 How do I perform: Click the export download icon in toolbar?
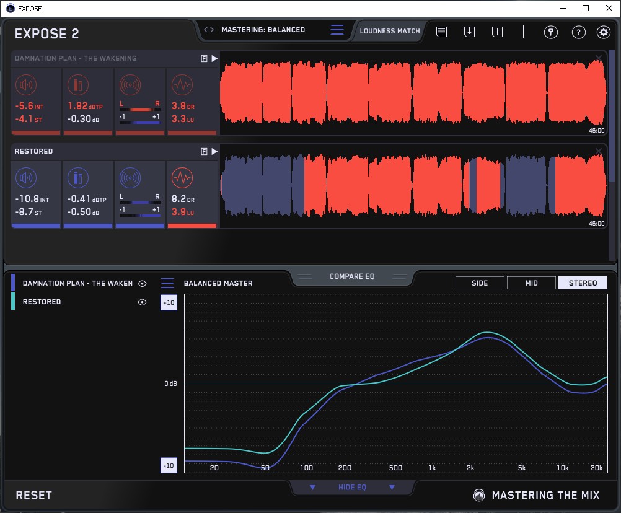point(469,32)
